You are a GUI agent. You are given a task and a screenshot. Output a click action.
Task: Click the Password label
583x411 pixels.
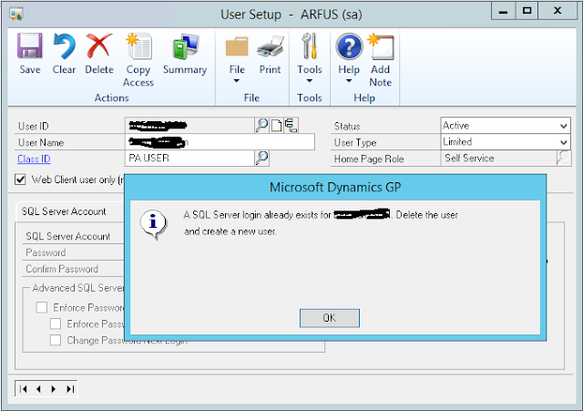pyautogui.click(x=46, y=252)
